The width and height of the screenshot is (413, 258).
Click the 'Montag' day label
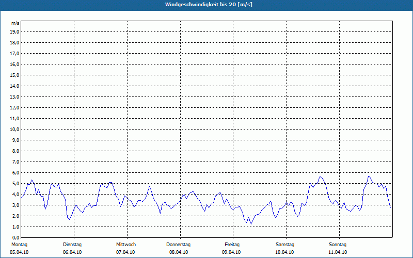(x=19, y=245)
